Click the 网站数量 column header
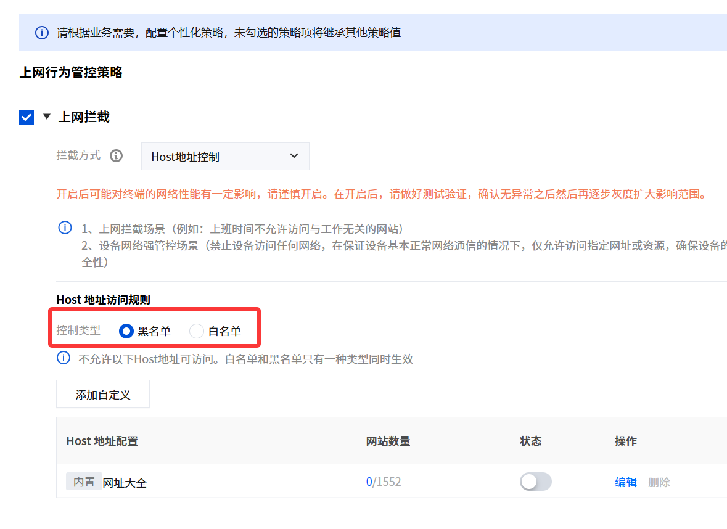 point(388,441)
